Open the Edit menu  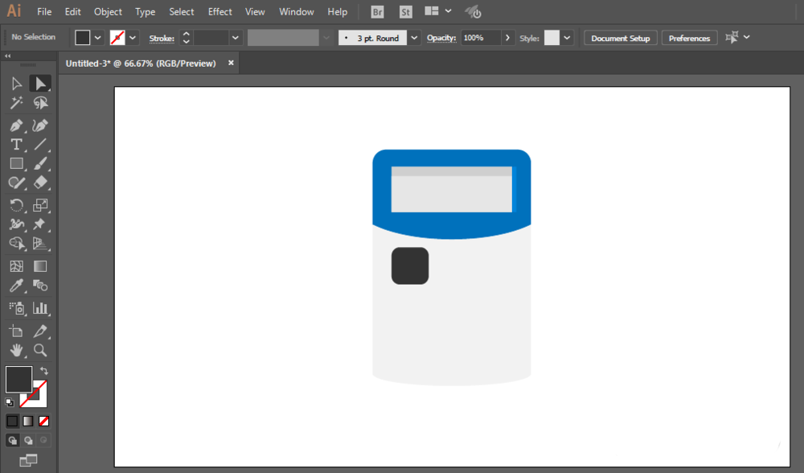click(x=73, y=12)
